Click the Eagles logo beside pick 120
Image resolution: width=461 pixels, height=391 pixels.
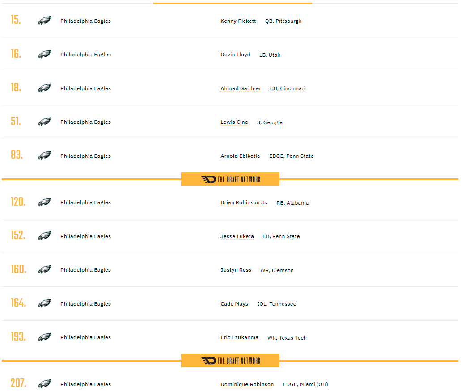(44, 202)
